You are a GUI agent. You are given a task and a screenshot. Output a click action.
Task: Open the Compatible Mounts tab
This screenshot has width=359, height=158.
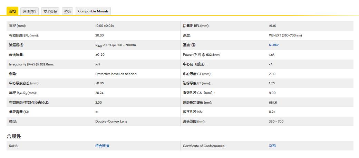tap(93, 11)
